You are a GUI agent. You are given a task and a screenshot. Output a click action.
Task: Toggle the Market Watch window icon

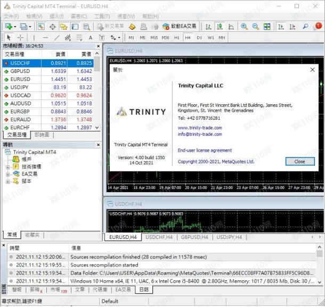(x=41, y=26)
